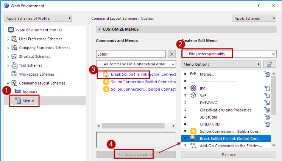282x161 pixels.
Task: Click the reorder arrows beside CINEMA 4D
Action: click(x=185, y=124)
